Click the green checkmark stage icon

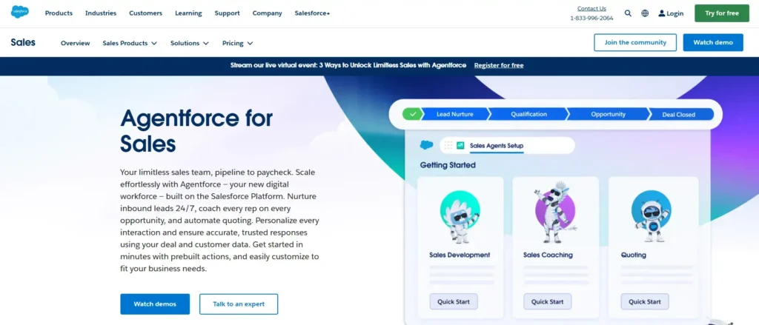(412, 114)
